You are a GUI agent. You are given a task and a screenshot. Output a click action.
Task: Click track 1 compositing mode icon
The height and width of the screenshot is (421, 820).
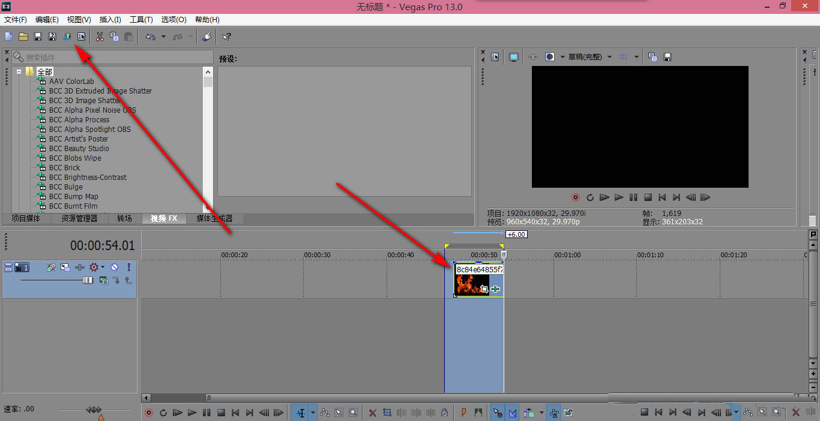104,280
